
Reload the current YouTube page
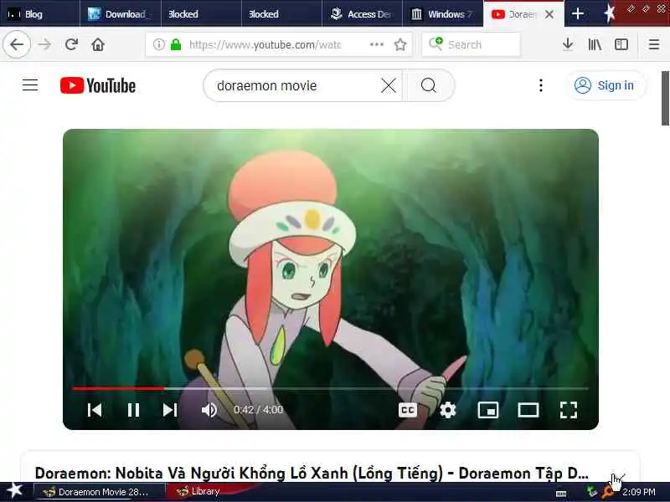71,44
